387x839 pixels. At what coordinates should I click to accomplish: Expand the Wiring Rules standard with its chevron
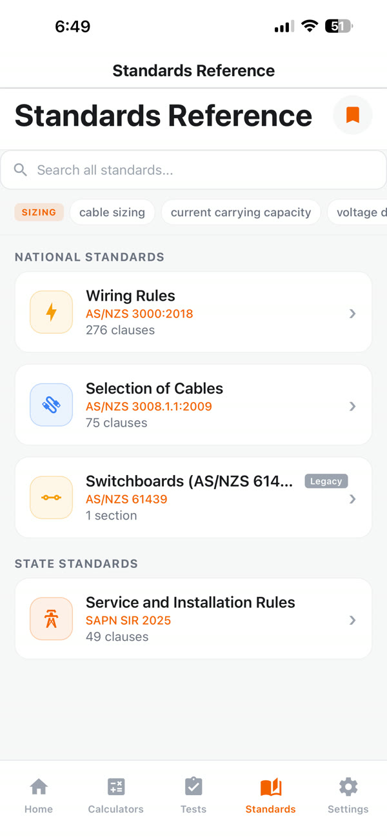click(352, 313)
